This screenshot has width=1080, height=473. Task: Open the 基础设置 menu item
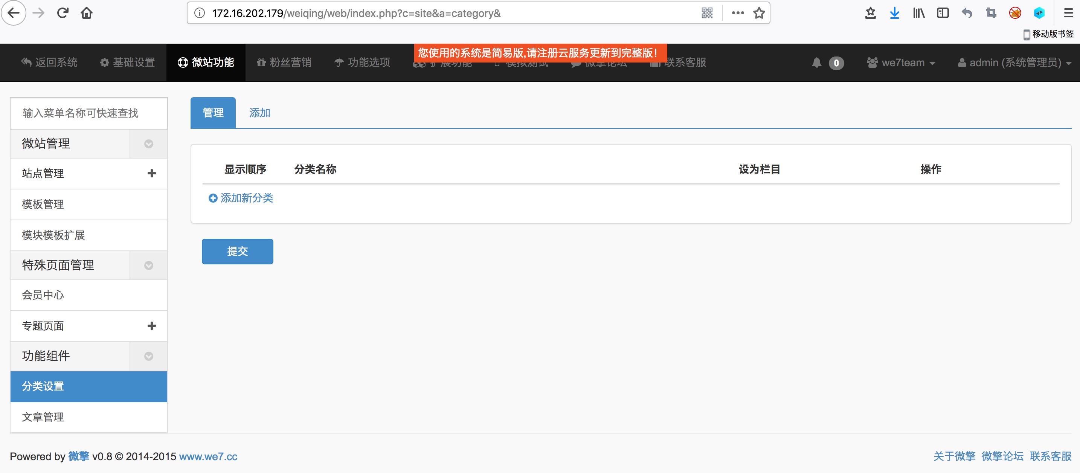[127, 63]
